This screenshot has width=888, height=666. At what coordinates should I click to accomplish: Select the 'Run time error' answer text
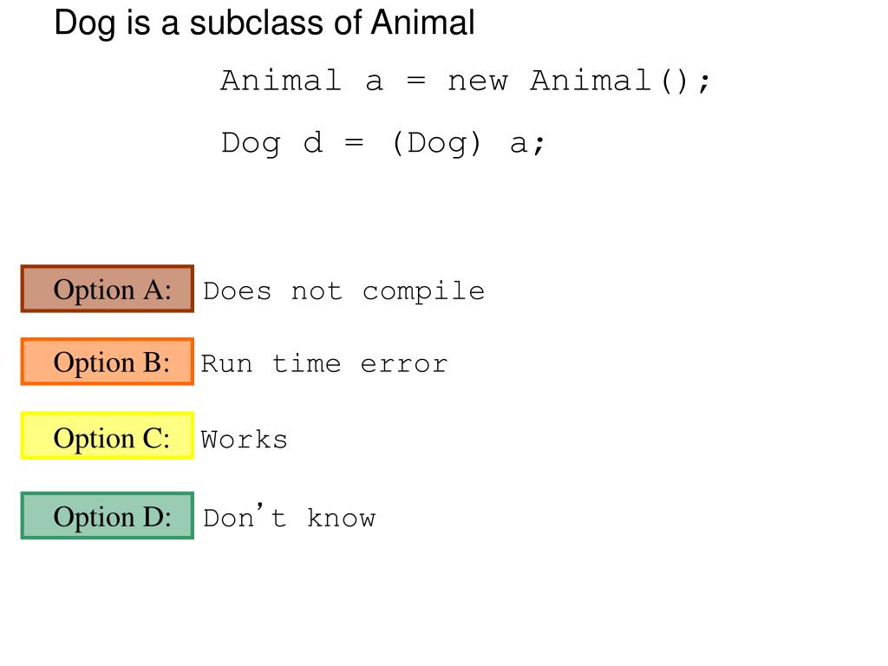coord(324,363)
